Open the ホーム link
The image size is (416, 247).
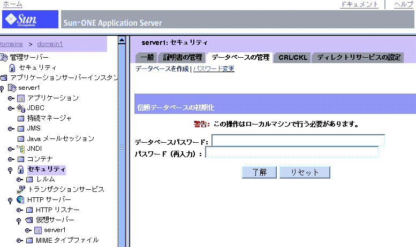coord(12,4)
